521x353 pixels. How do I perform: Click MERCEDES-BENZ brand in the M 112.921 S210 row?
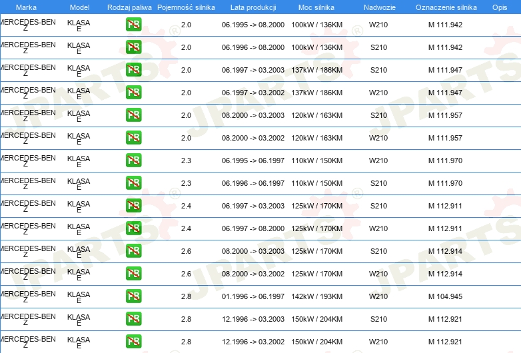click(x=28, y=319)
